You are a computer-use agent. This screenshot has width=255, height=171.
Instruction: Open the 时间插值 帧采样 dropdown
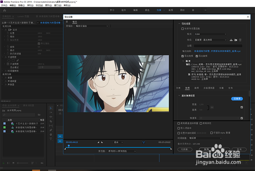(205, 138)
